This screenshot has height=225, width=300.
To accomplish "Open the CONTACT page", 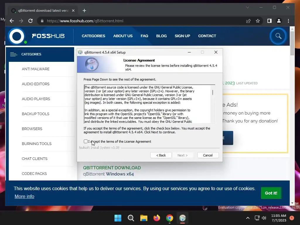I will 207,36.
